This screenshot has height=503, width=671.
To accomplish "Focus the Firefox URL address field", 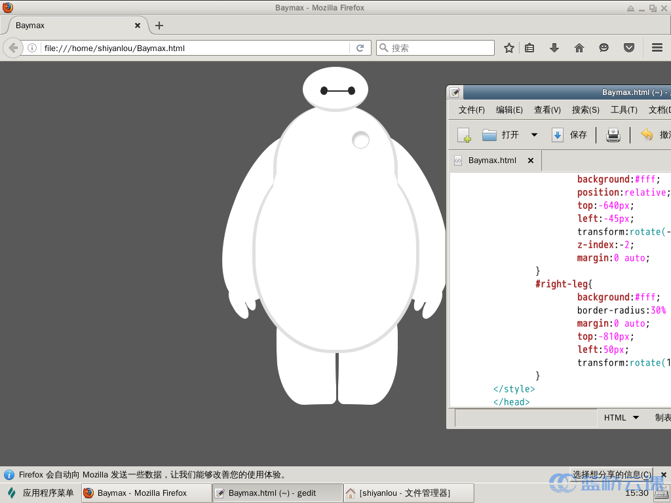I will pyautogui.click(x=195, y=48).
